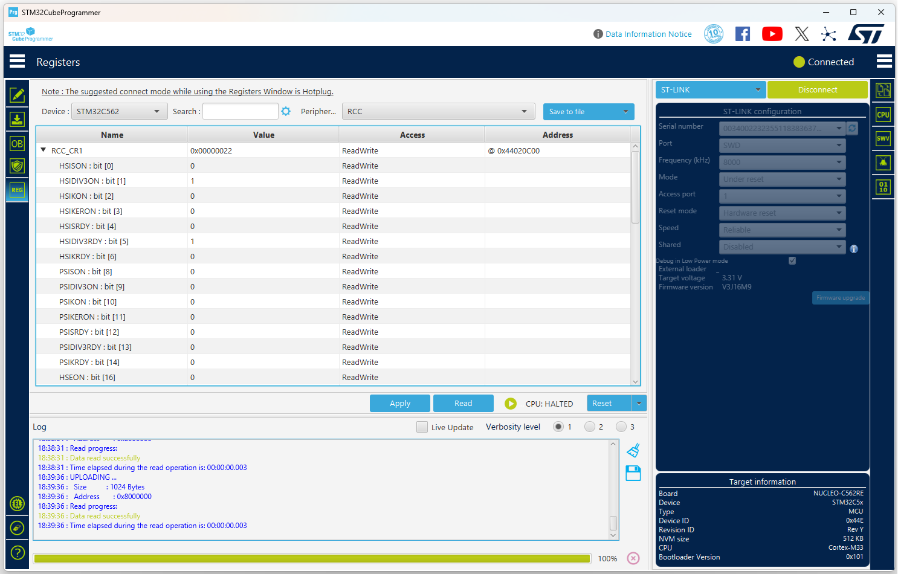
Task: Save the log with the floppy disk icon
Action: [x=633, y=473]
